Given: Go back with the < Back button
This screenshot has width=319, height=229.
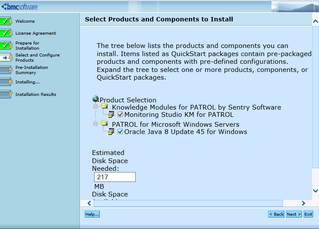Looking at the screenshot, I should 276,214.
